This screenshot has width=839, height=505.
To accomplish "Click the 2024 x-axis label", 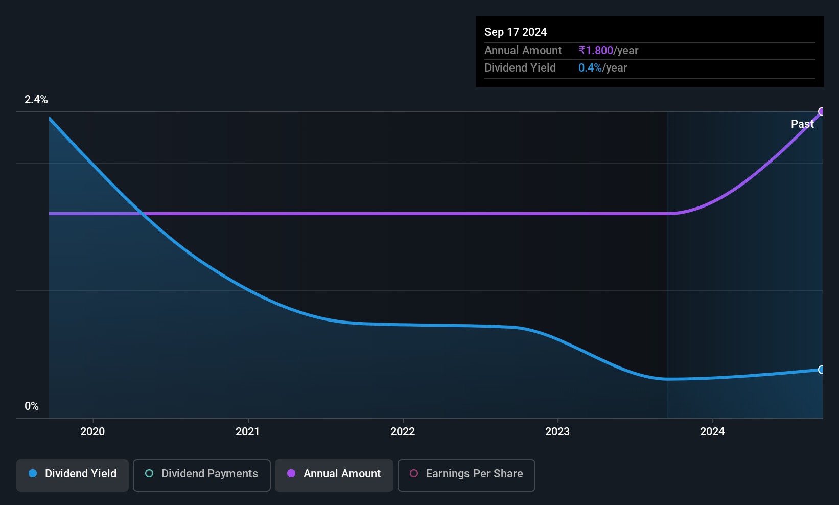I will point(712,431).
